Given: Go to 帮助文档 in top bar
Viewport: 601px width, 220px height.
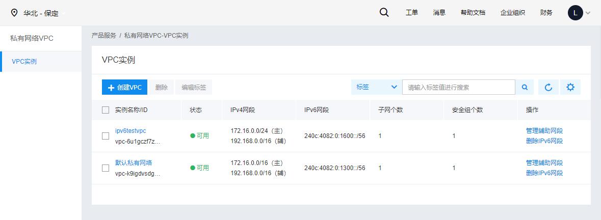Looking at the screenshot, I should (x=473, y=13).
